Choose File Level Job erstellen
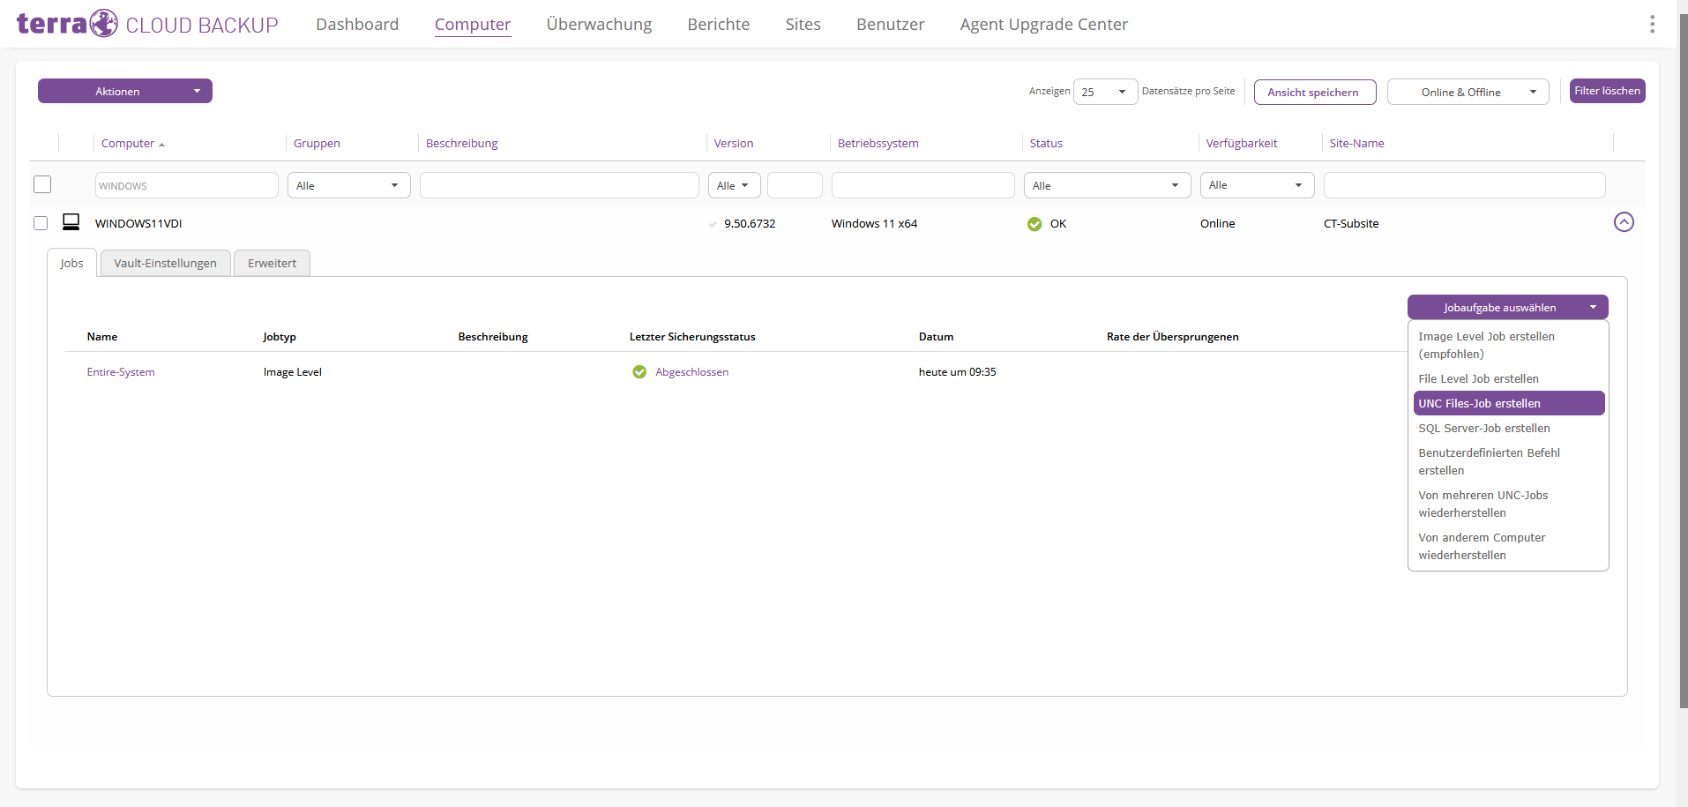Screen dimensions: 1688x807 (1508, 378)
